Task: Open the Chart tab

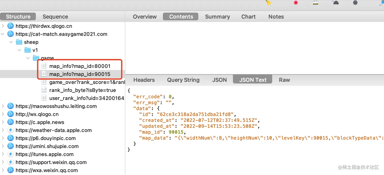Action: (248, 17)
